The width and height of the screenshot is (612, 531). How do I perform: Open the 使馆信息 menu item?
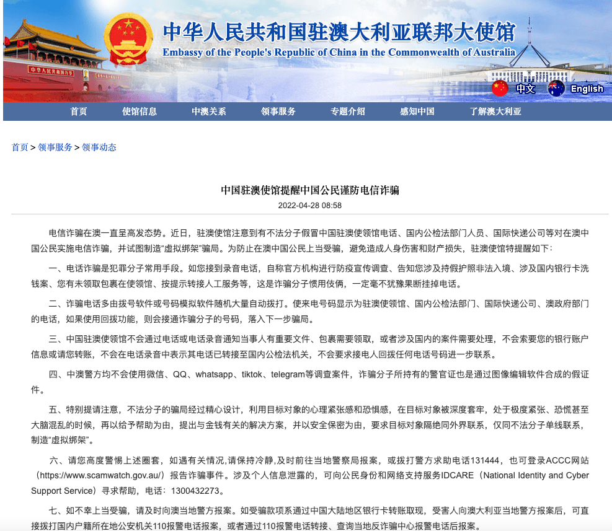[x=140, y=112]
